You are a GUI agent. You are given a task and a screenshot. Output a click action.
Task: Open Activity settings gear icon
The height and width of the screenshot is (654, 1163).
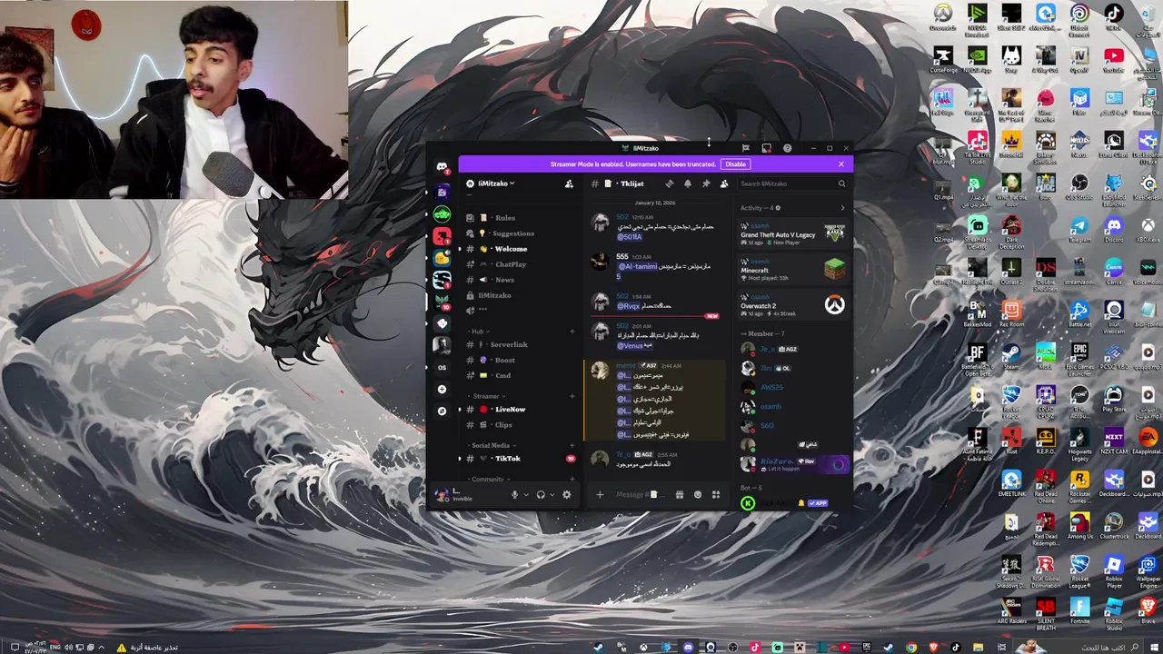778,208
